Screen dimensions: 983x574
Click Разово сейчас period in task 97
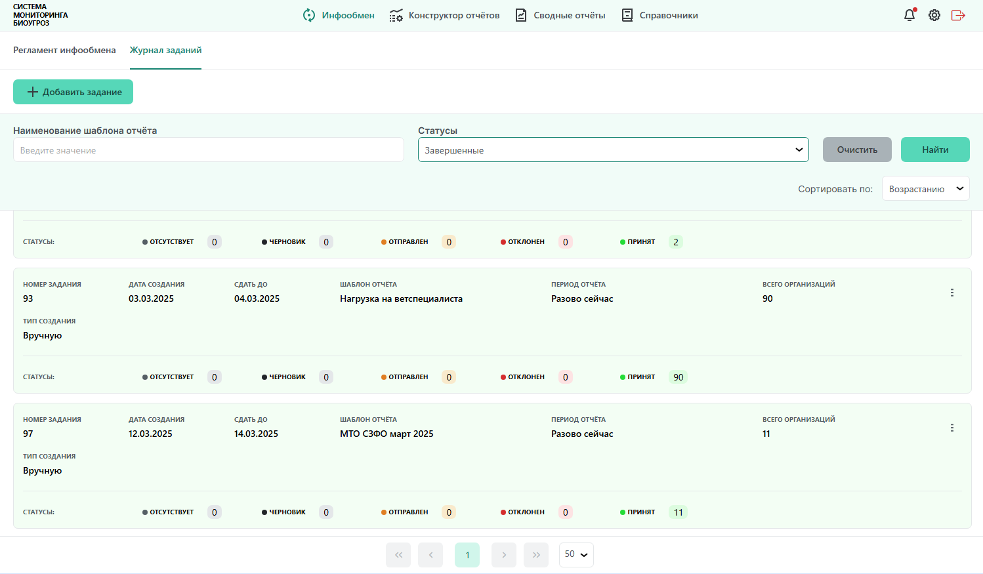point(582,434)
